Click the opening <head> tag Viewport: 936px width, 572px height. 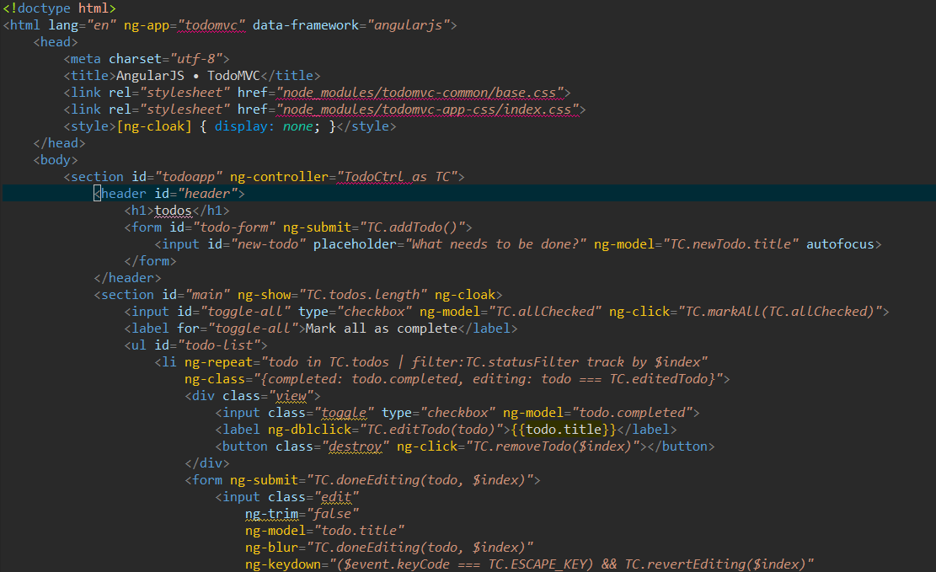click(56, 42)
